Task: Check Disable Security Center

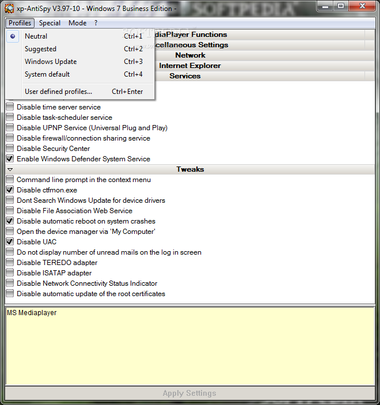Action: [10, 148]
